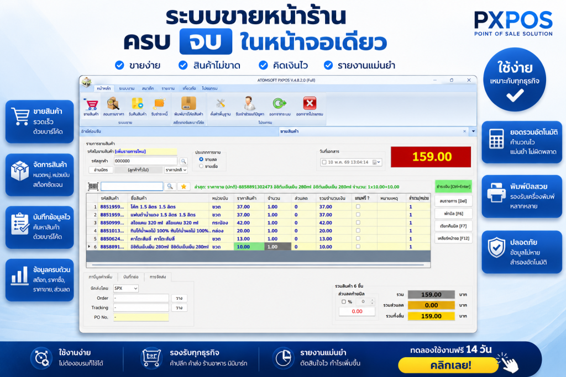Close the ขายสินค้า document tab
The image size is (566, 377).
click(464, 131)
